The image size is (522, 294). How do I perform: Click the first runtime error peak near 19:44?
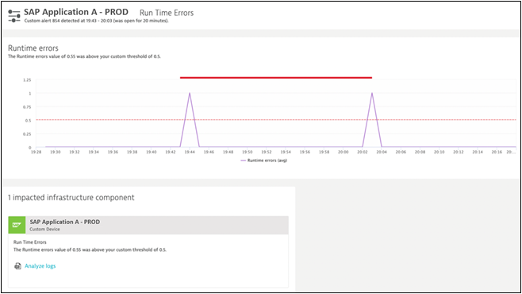(190, 93)
